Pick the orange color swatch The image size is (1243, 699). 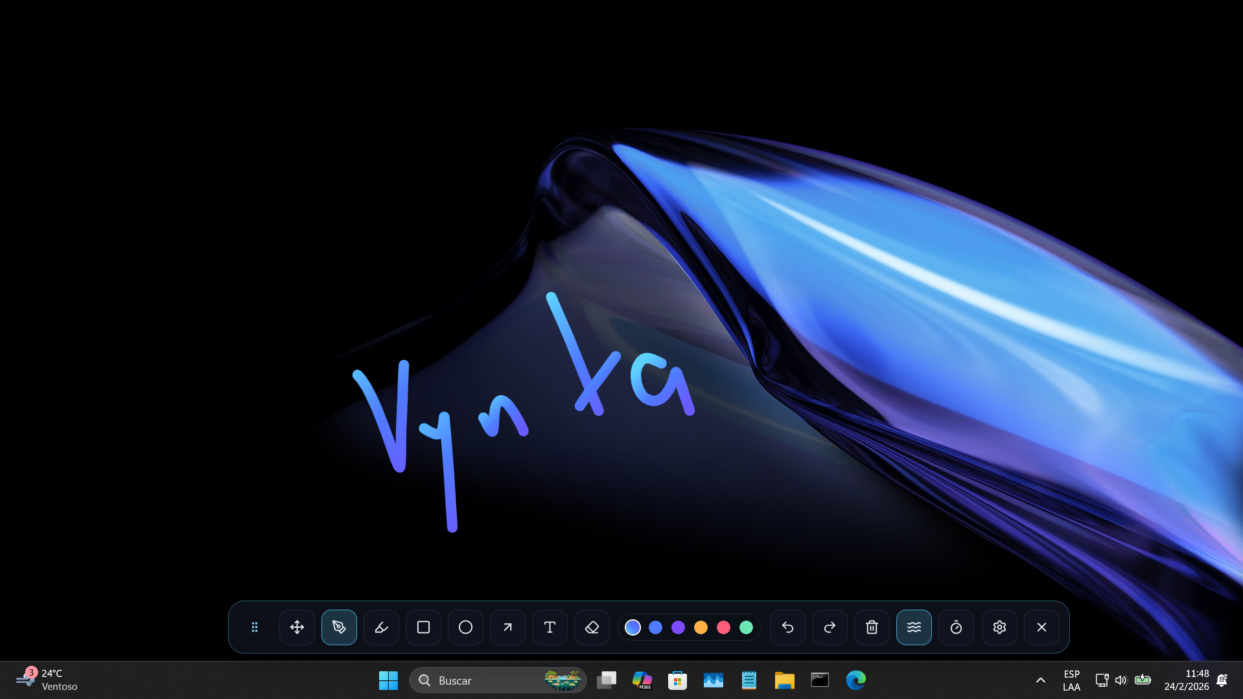pos(701,627)
